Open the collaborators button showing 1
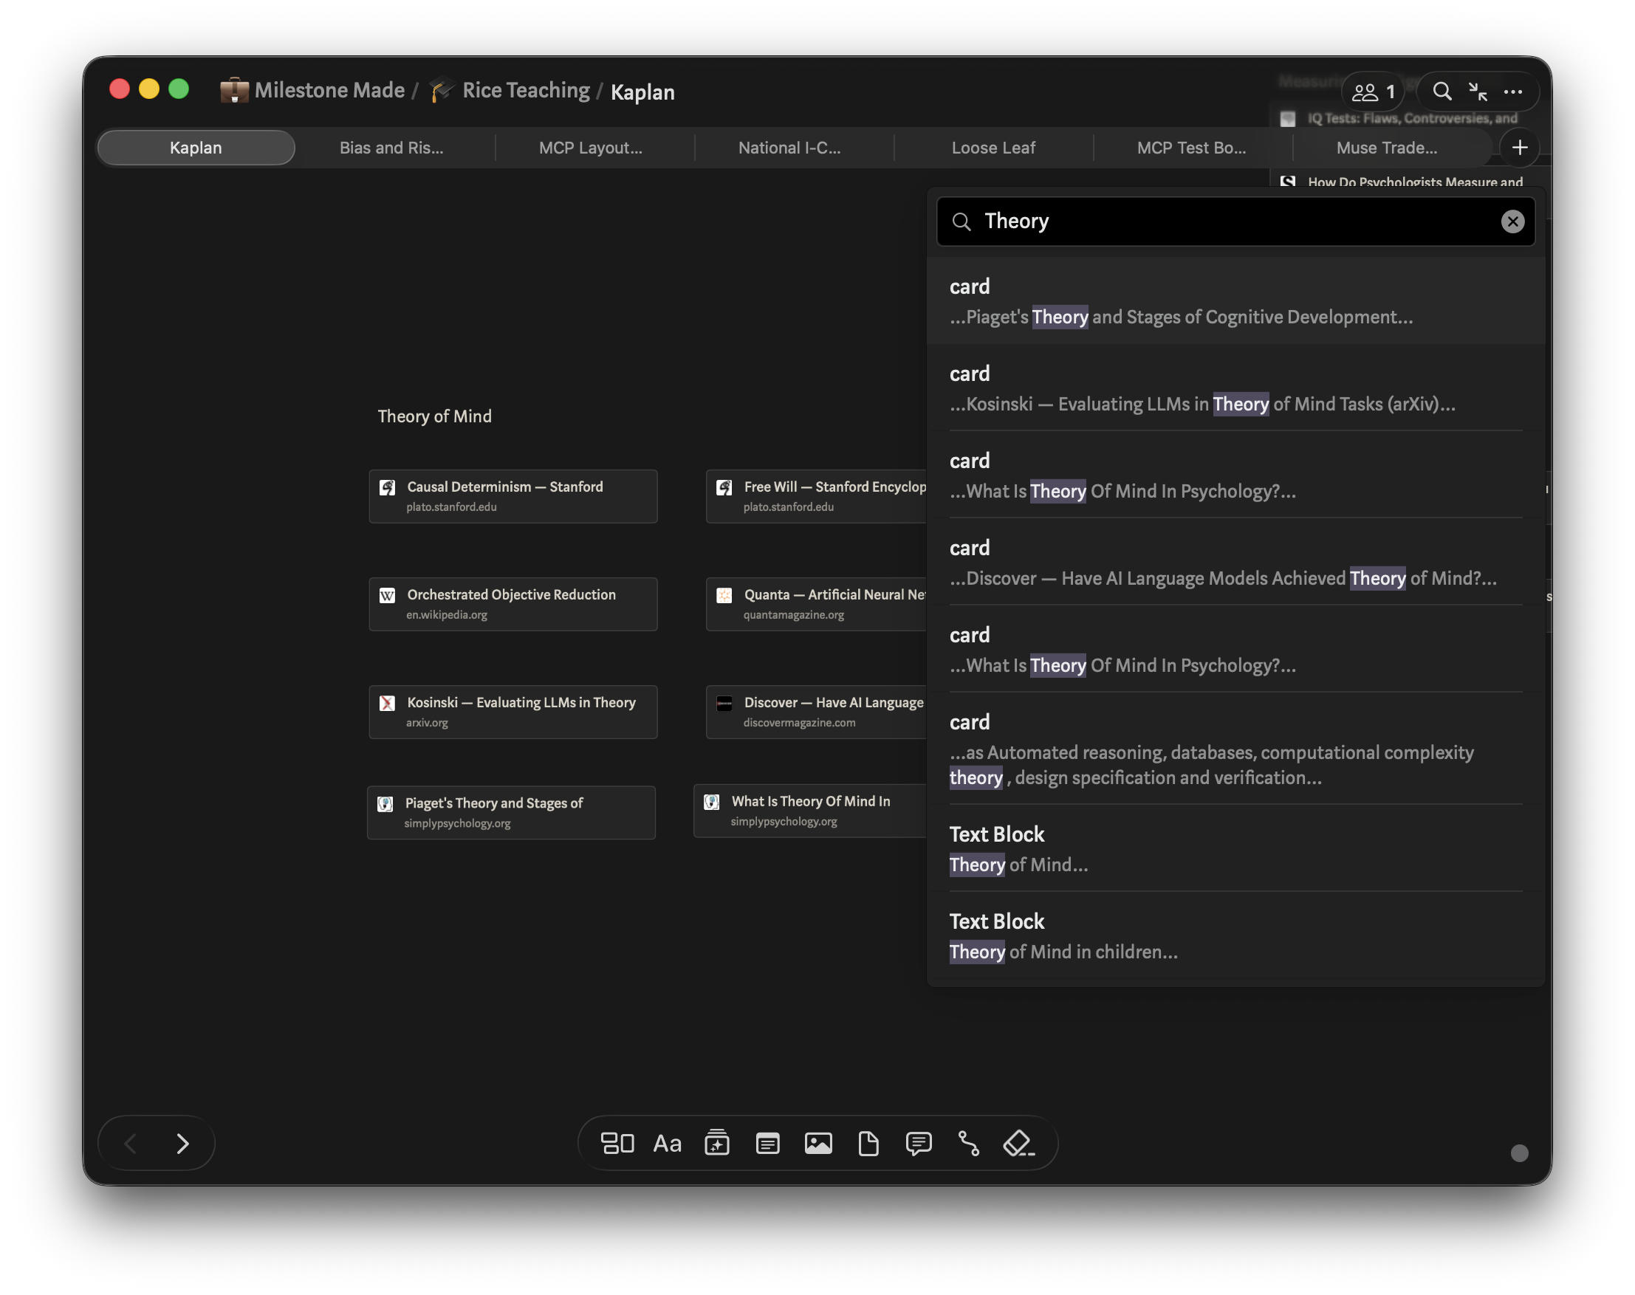Screen dimensions: 1635x1295 [1374, 92]
